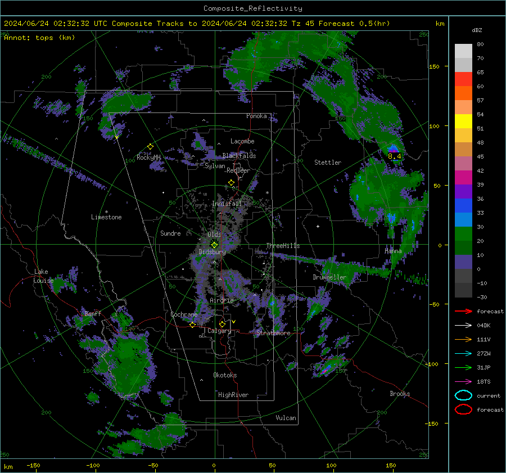This screenshot has height=473, width=506.
Task: Click the yellow diamond marker below Cochrane
Action: point(193,325)
